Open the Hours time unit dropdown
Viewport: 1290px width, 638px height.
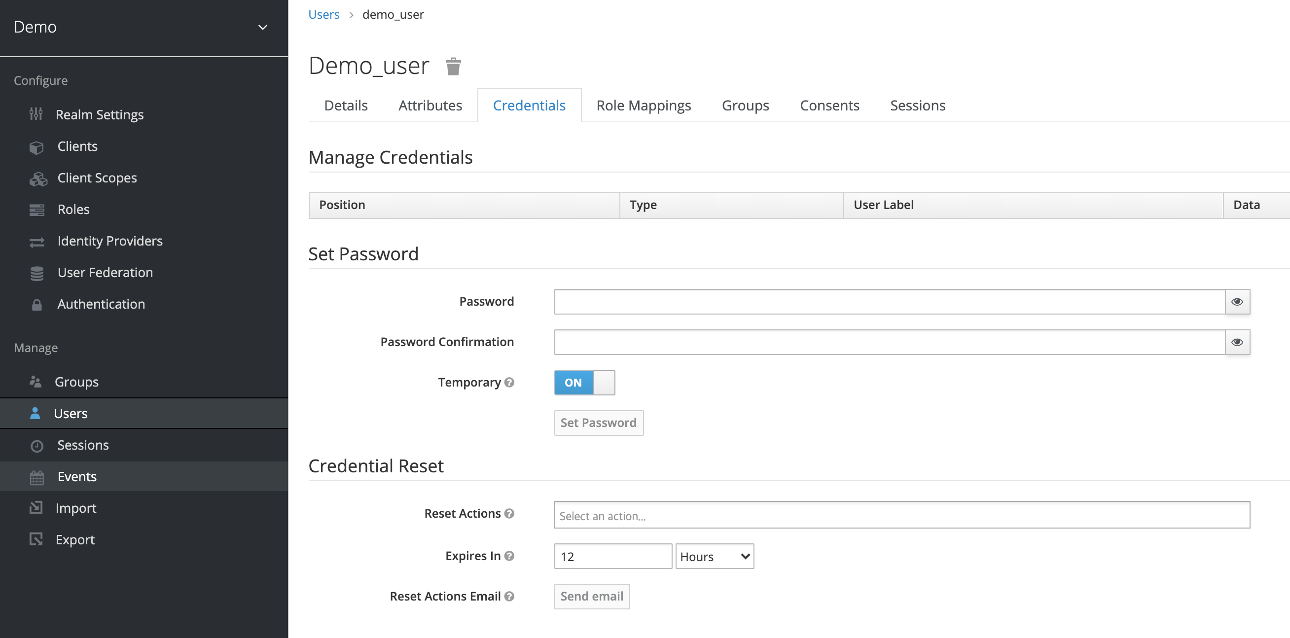714,556
